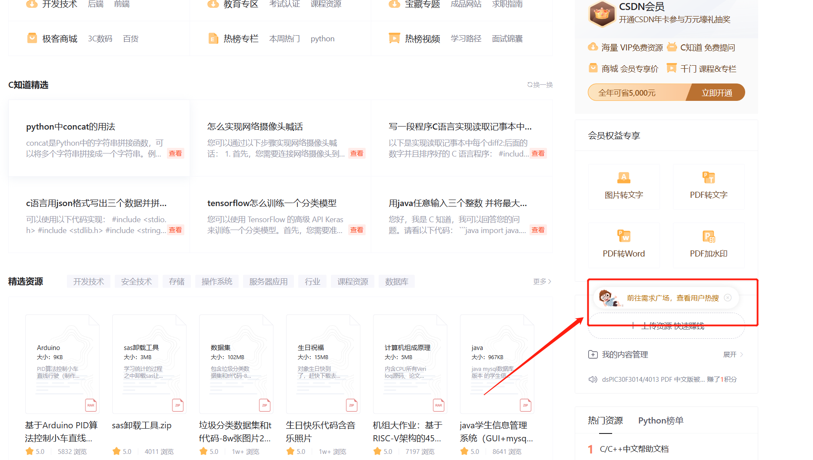Viewport: 813px width, 460px height.
Task: Open the C/C++中文帮助文档 ranking entry
Action: coord(634,449)
